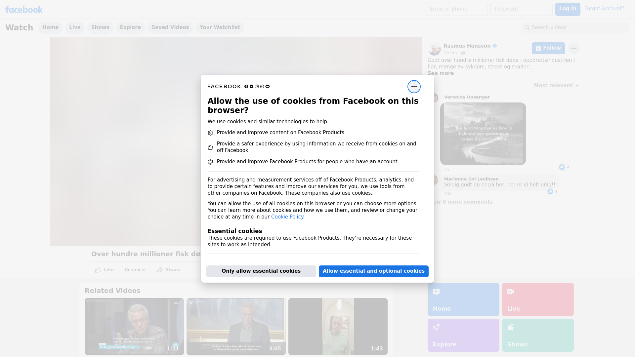Click the public globe privacy icon
The image size is (635, 357).
click(463, 53)
